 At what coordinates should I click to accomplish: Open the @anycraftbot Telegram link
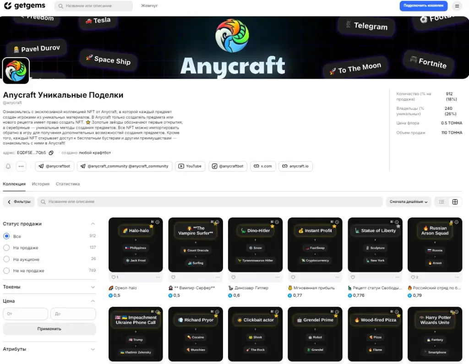tap(55, 166)
